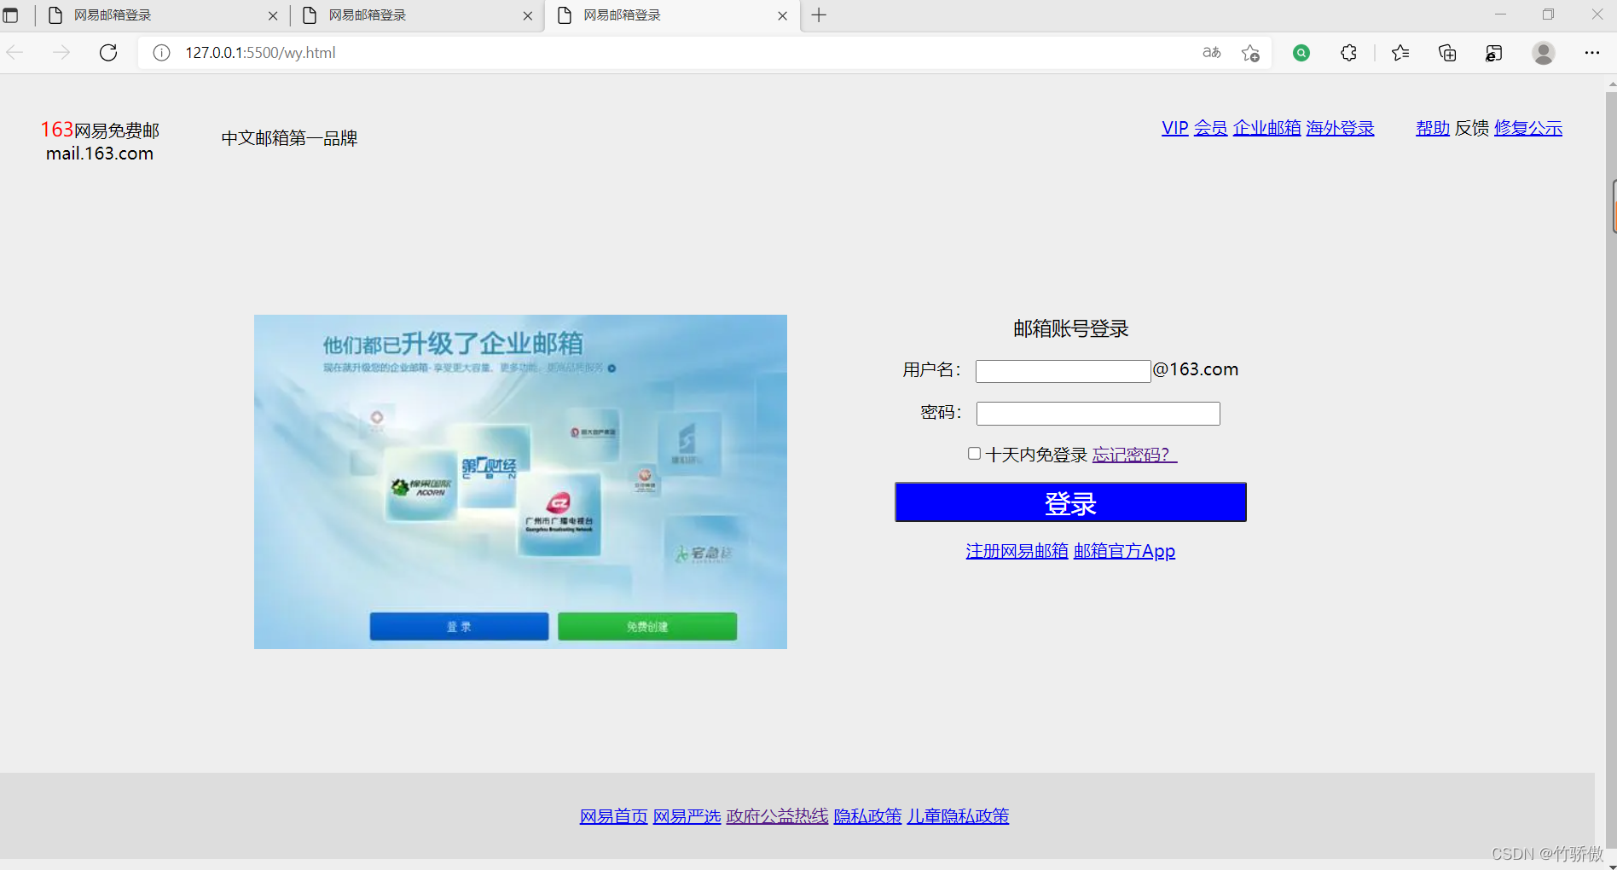Open the 修复公示 link
This screenshot has width=1617, height=870.
coord(1528,128)
